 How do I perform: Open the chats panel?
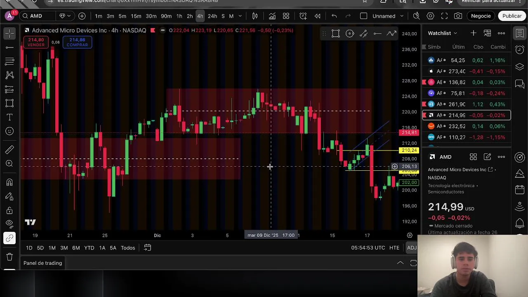pos(519,84)
